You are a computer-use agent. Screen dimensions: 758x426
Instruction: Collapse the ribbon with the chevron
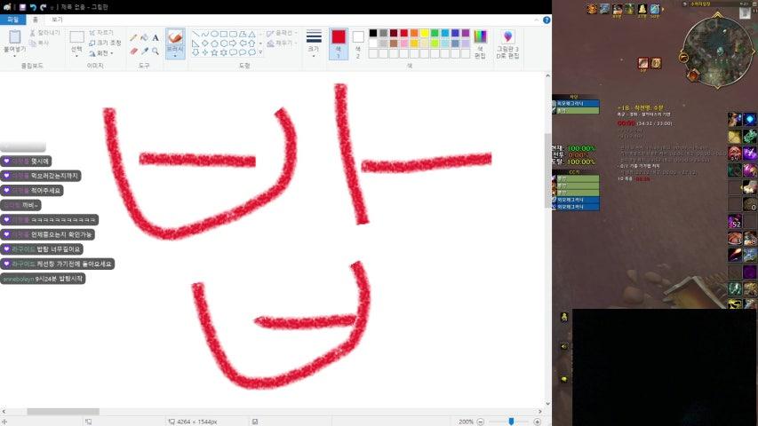point(536,20)
